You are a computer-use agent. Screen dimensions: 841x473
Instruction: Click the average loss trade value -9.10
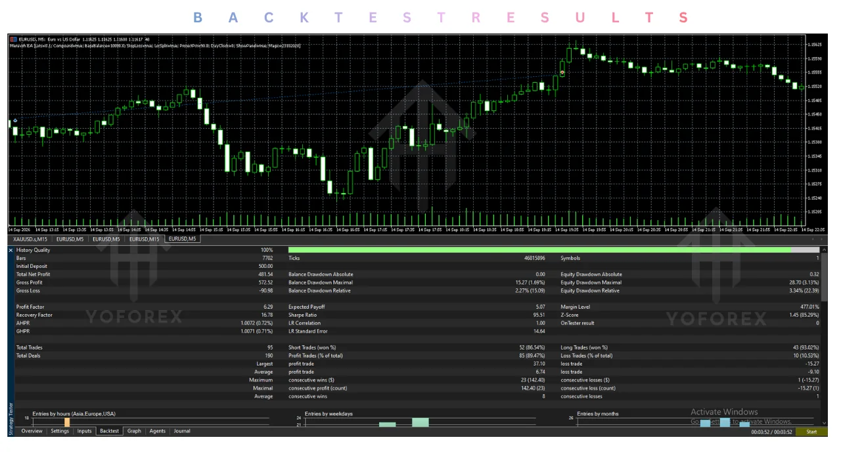pyautogui.click(x=813, y=372)
